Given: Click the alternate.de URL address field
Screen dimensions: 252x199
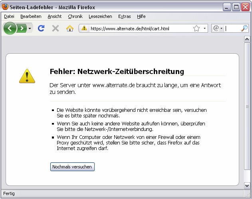Looking at the screenshot, I should tap(140, 28).
